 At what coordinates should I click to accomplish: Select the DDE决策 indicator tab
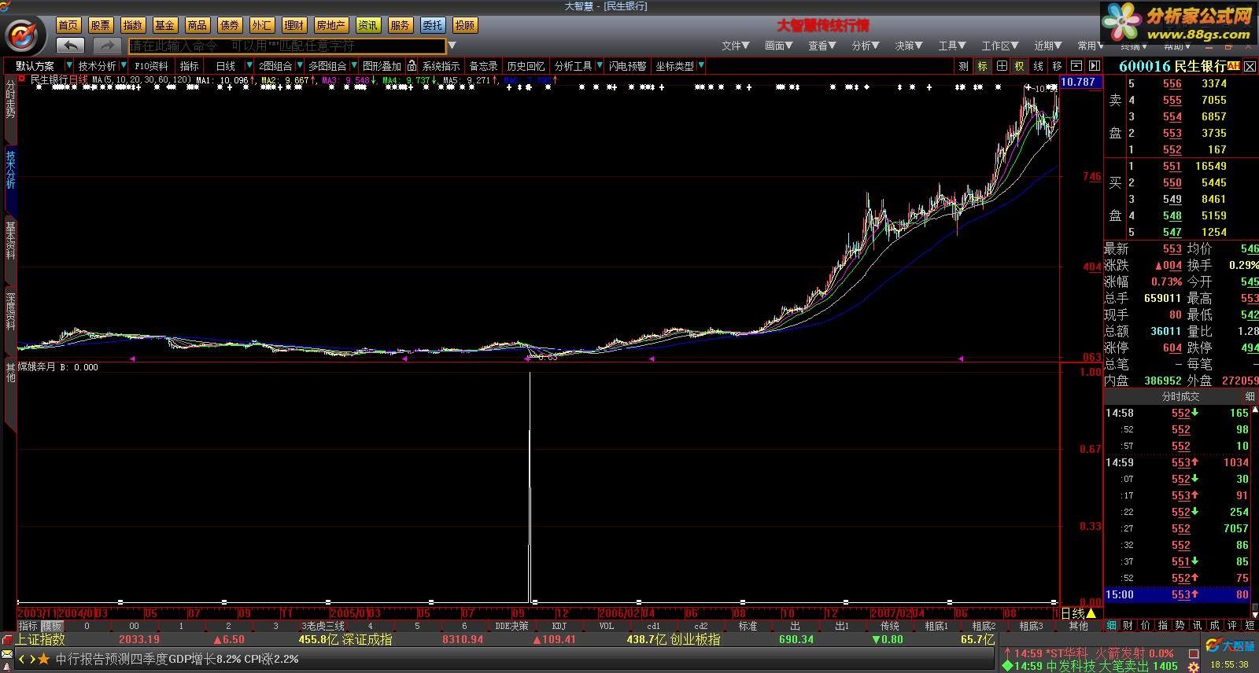click(x=511, y=627)
